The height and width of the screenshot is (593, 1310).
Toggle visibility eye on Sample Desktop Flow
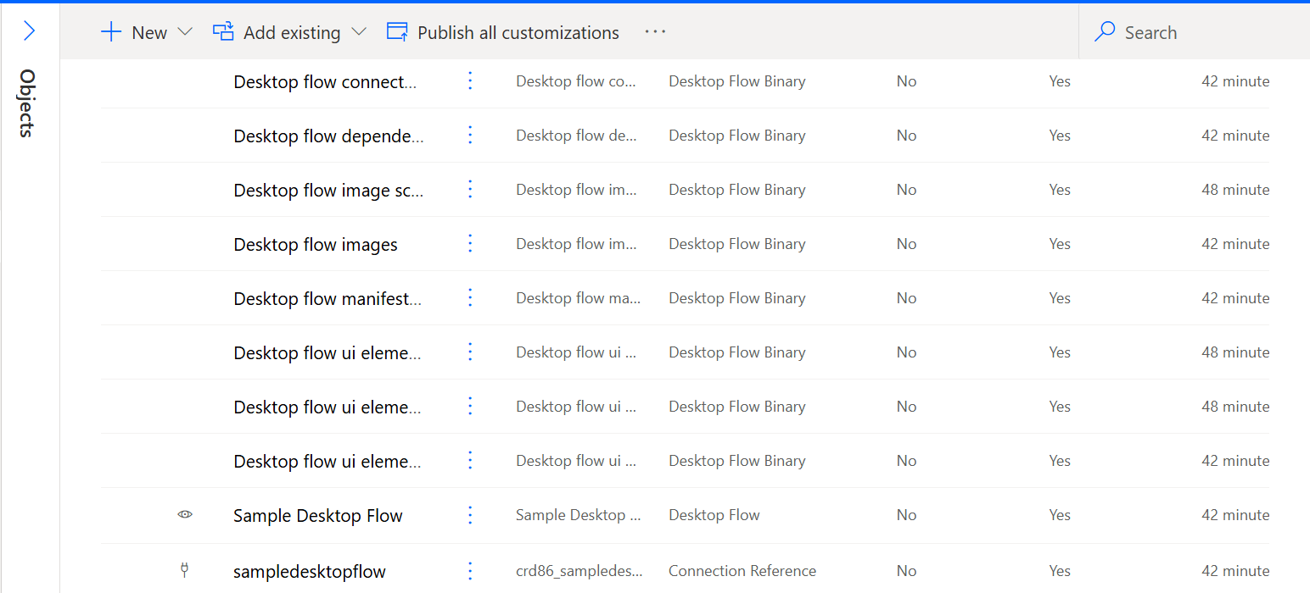185,515
